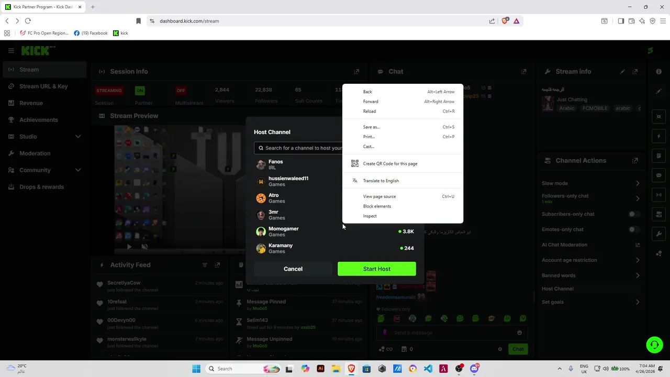Pop out the Stream info panel
670x377 pixels.
tap(635, 72)
